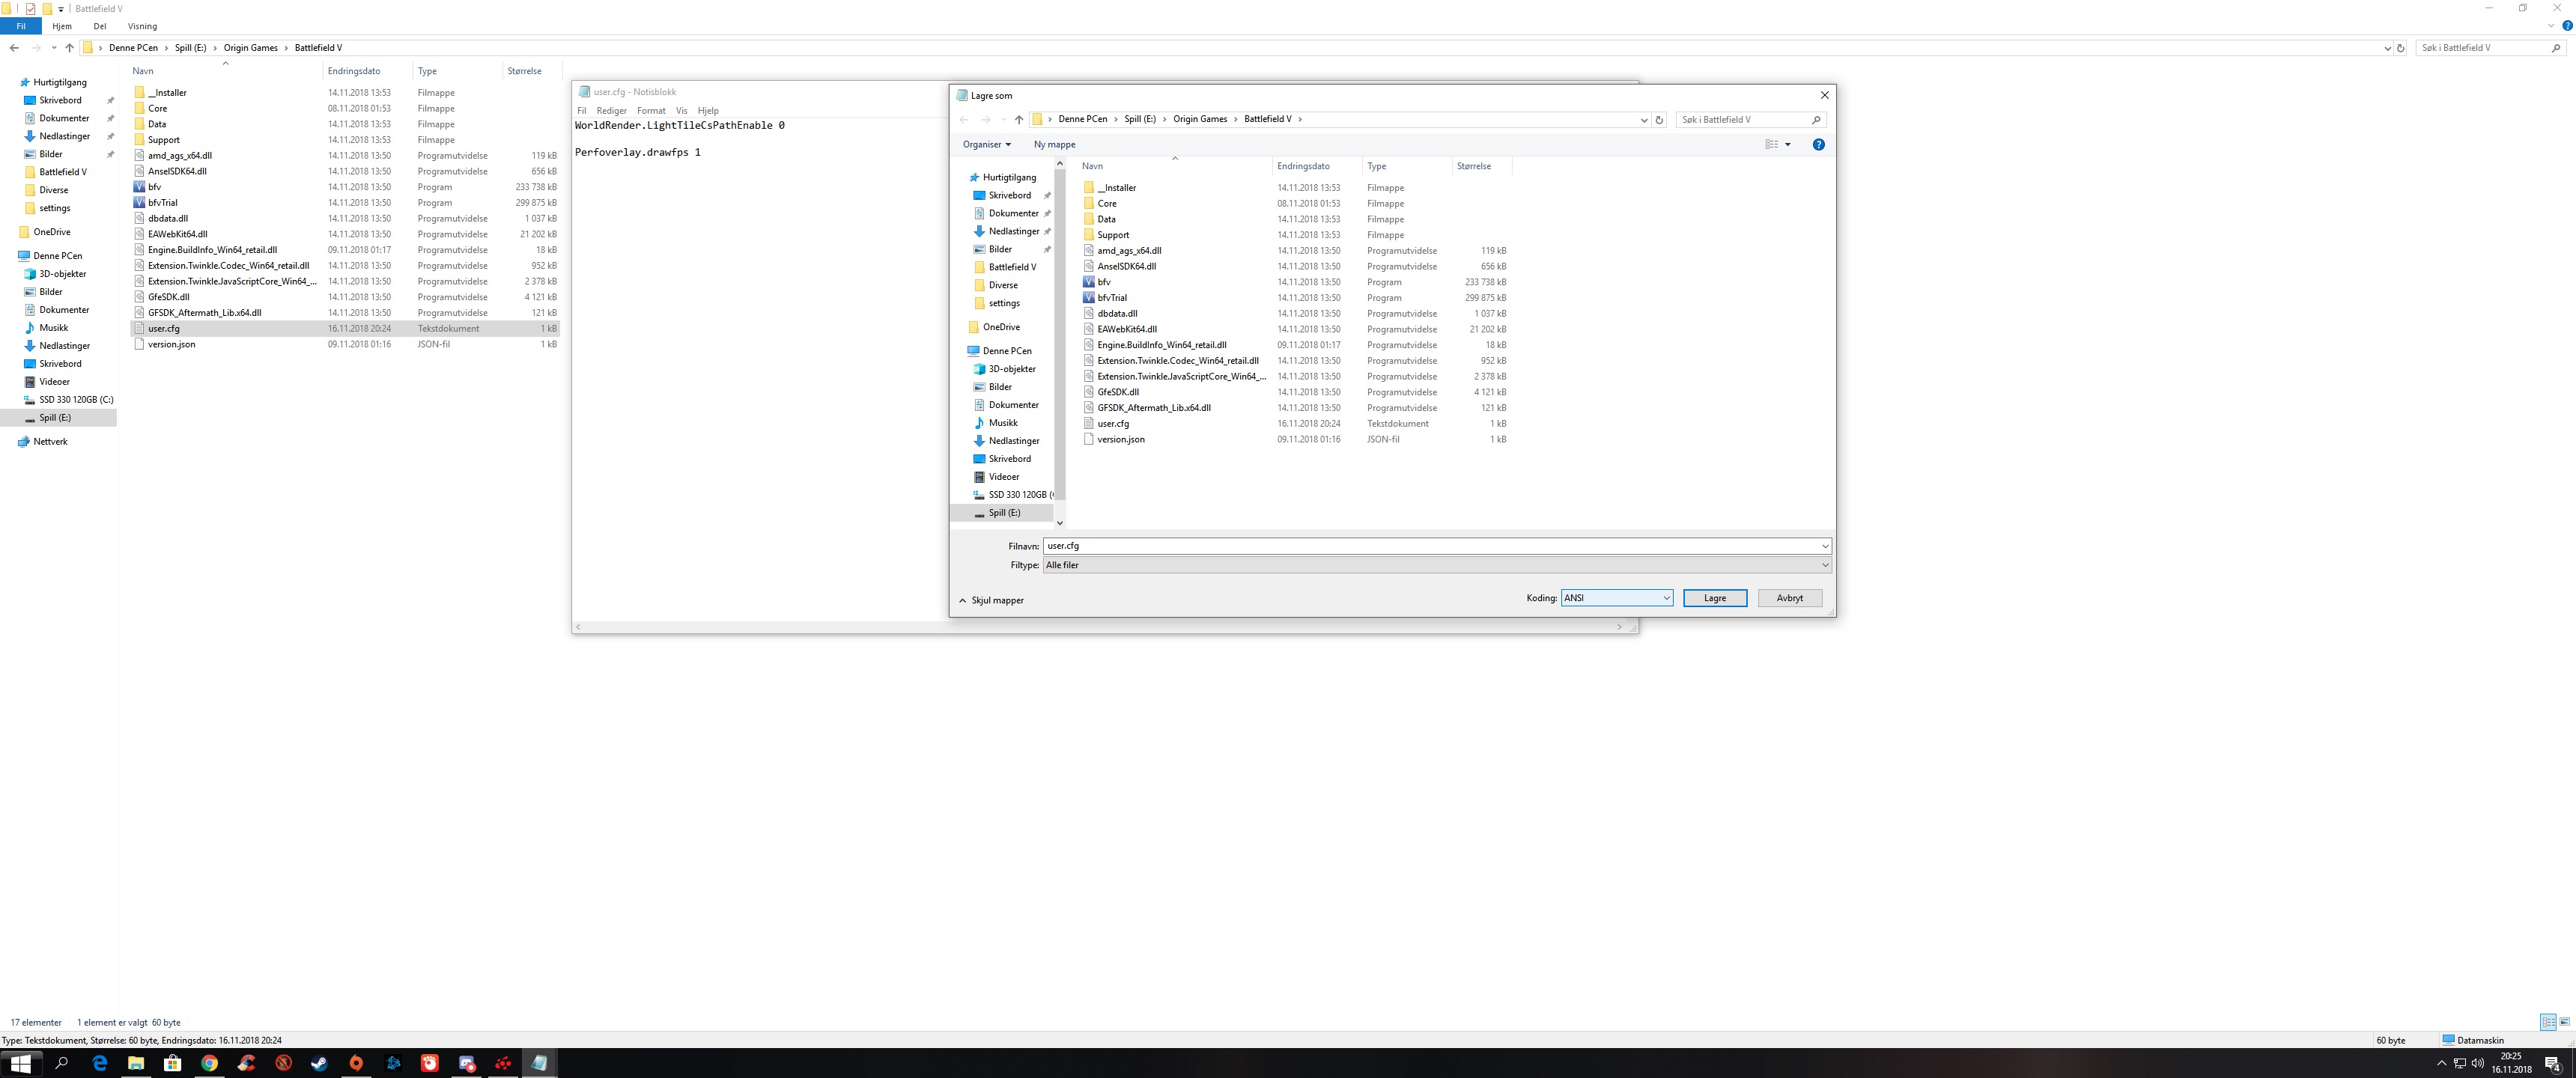
Task: Open the Origin launcher from the taskbar
Action: 356,1063
